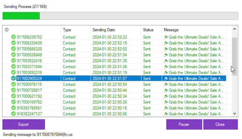Select ID 917000621192
The image size is (242, 139).
click(x=29, y=96)
